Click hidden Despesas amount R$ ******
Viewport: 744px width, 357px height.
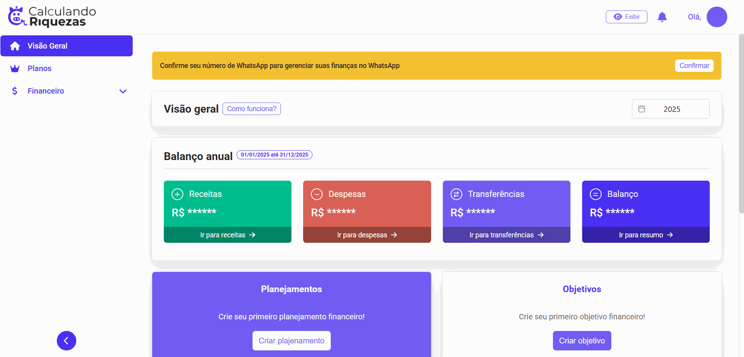[333, 212]
